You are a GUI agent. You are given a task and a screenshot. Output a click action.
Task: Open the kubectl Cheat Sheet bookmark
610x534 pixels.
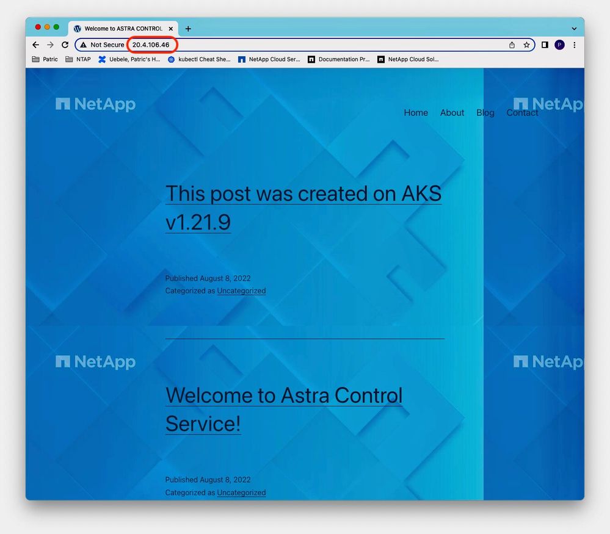point(199,59)
